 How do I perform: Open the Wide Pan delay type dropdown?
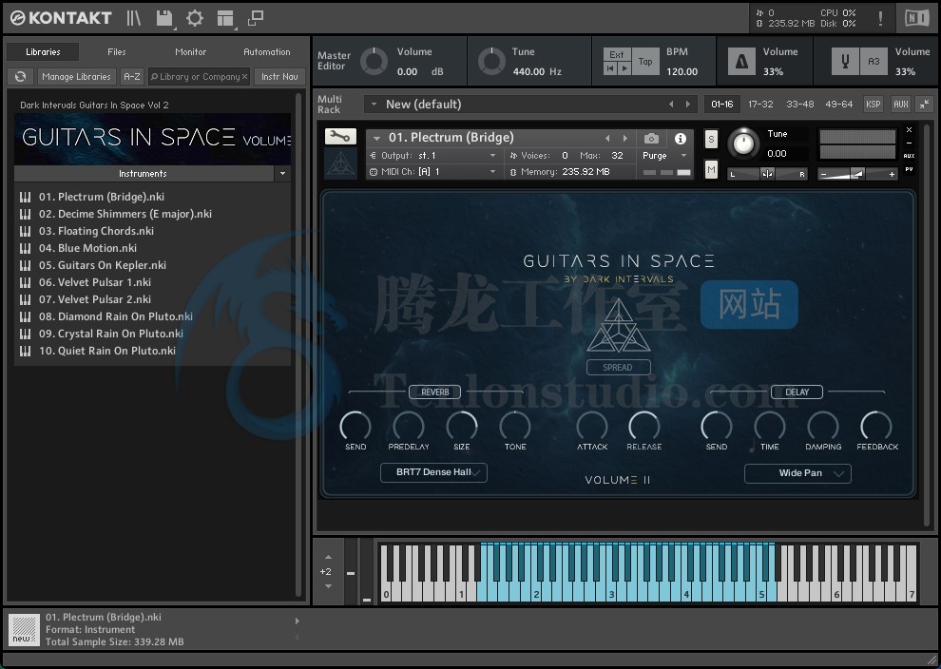[x=797, y=473]
